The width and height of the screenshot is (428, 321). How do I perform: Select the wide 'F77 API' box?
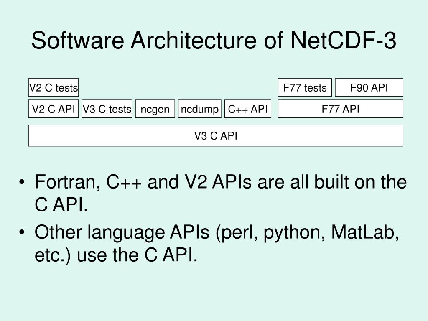click(x=341, y=109)
